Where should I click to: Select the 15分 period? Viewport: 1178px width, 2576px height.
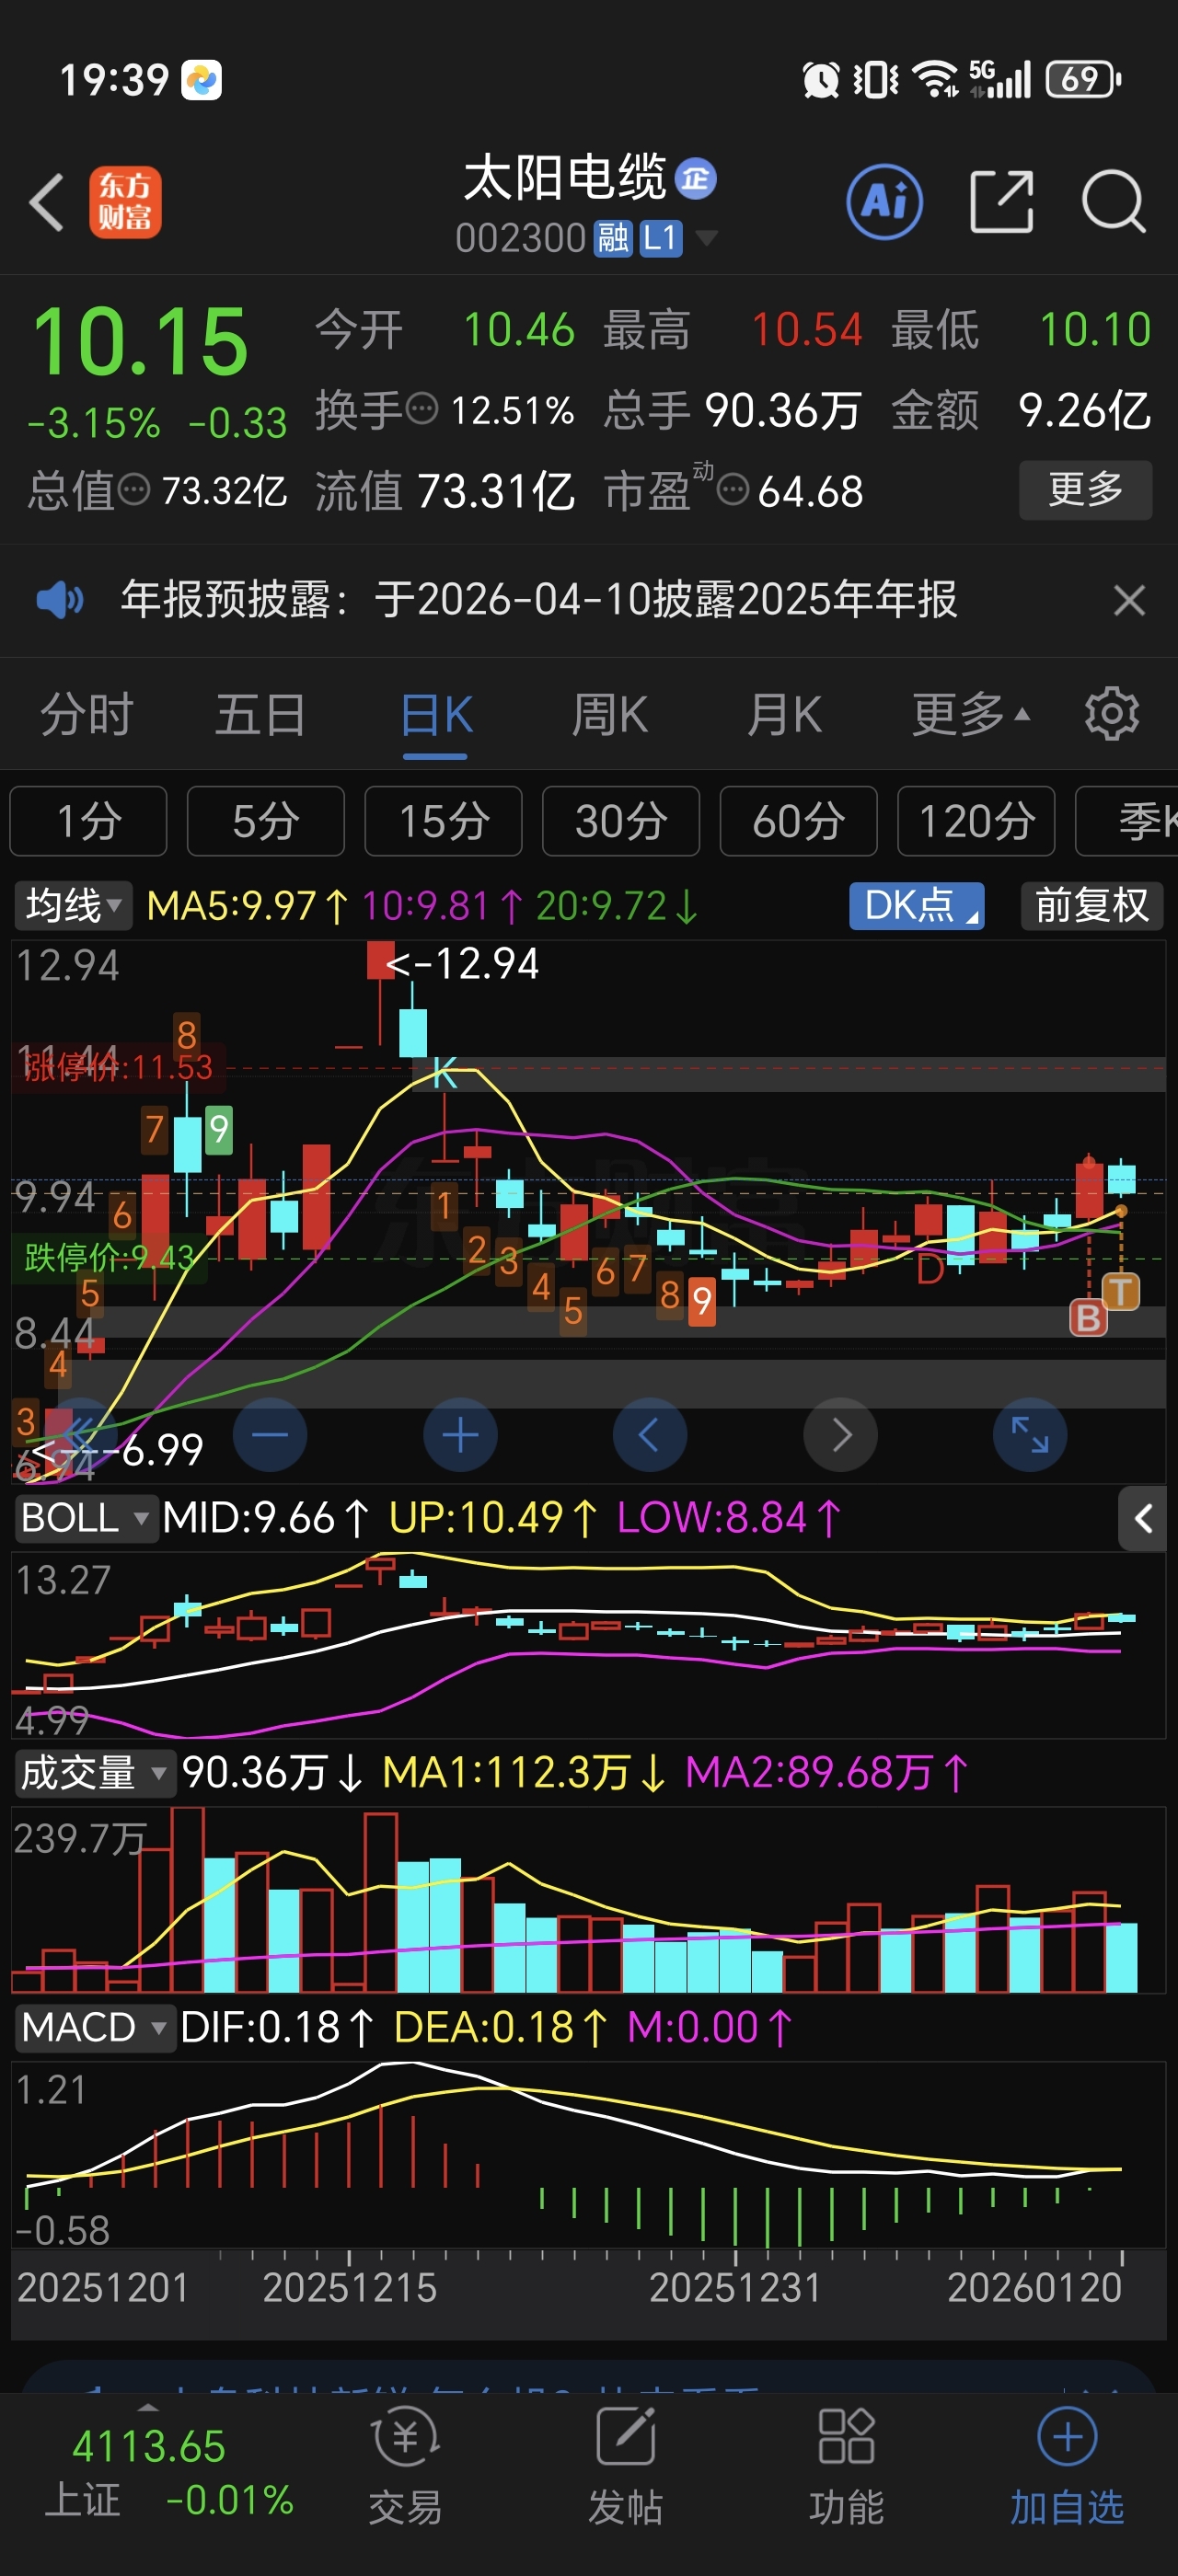pyautogui.click(x=443, y=821)
